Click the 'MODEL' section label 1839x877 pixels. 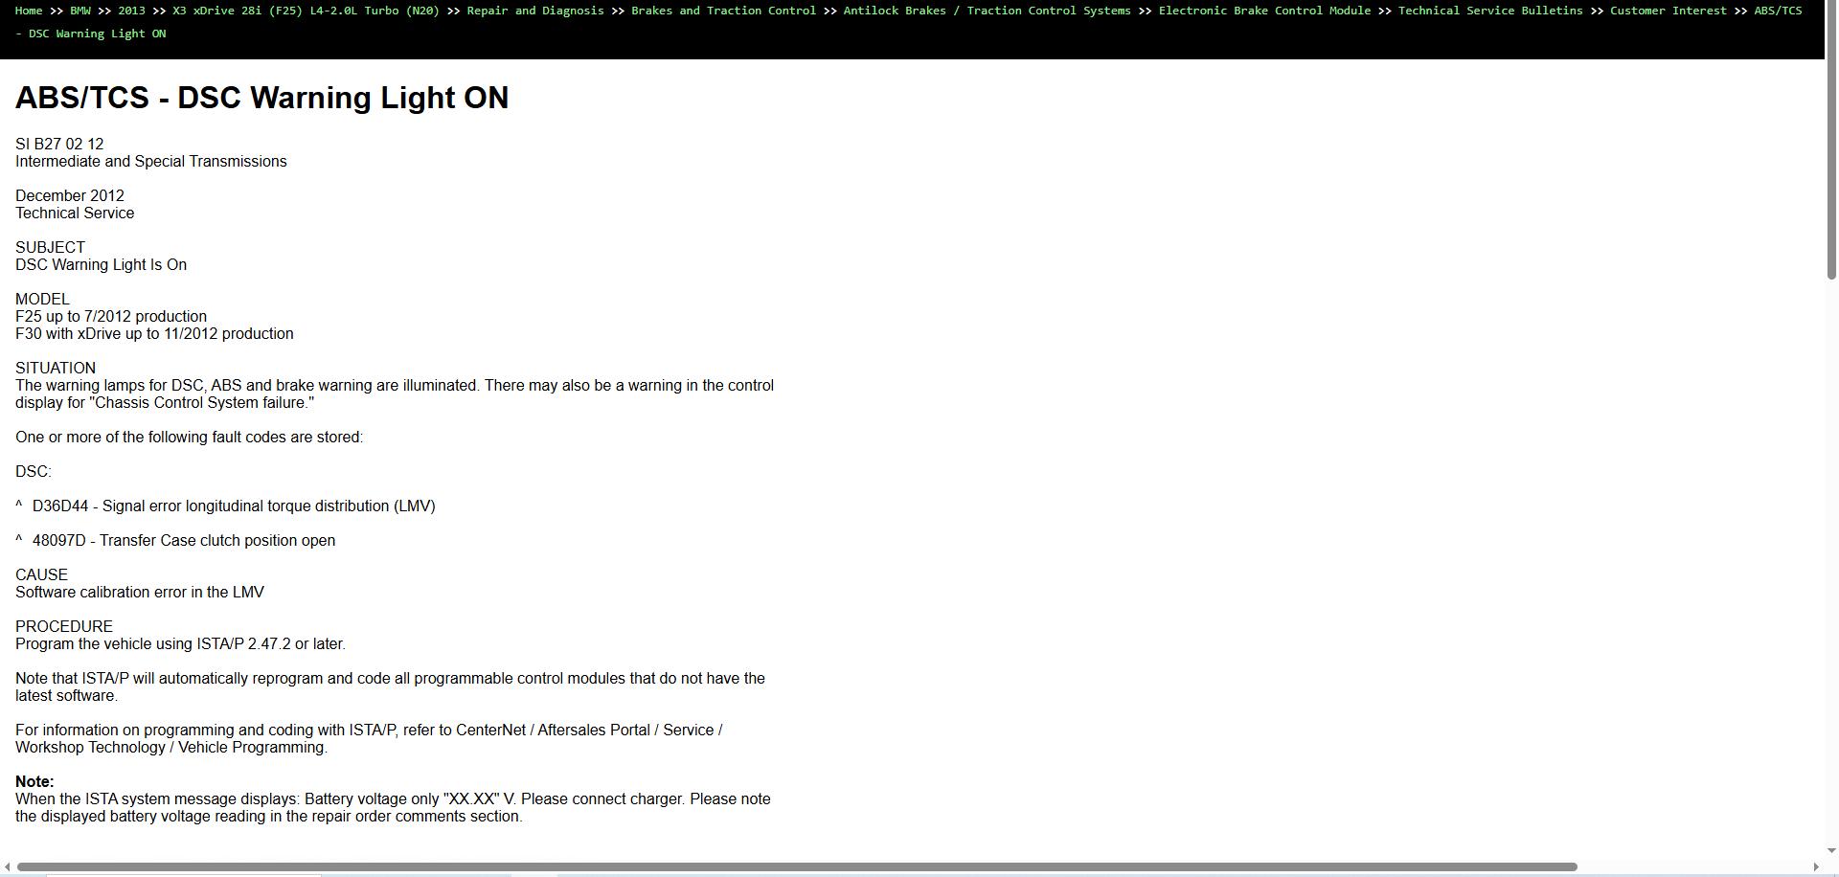coord(42,300)
